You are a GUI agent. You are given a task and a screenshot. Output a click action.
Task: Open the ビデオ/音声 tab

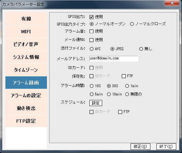pos(26,44)
